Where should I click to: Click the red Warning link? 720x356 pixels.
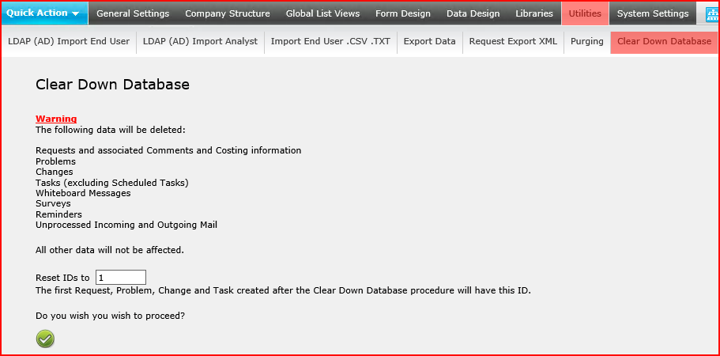click(x=56, y=119)
